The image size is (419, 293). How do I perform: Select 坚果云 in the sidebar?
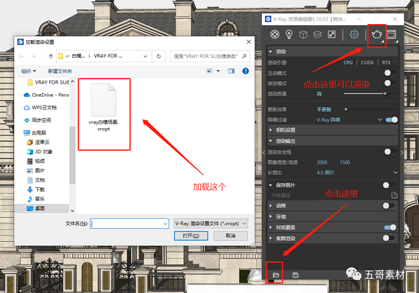pos(38,142)
